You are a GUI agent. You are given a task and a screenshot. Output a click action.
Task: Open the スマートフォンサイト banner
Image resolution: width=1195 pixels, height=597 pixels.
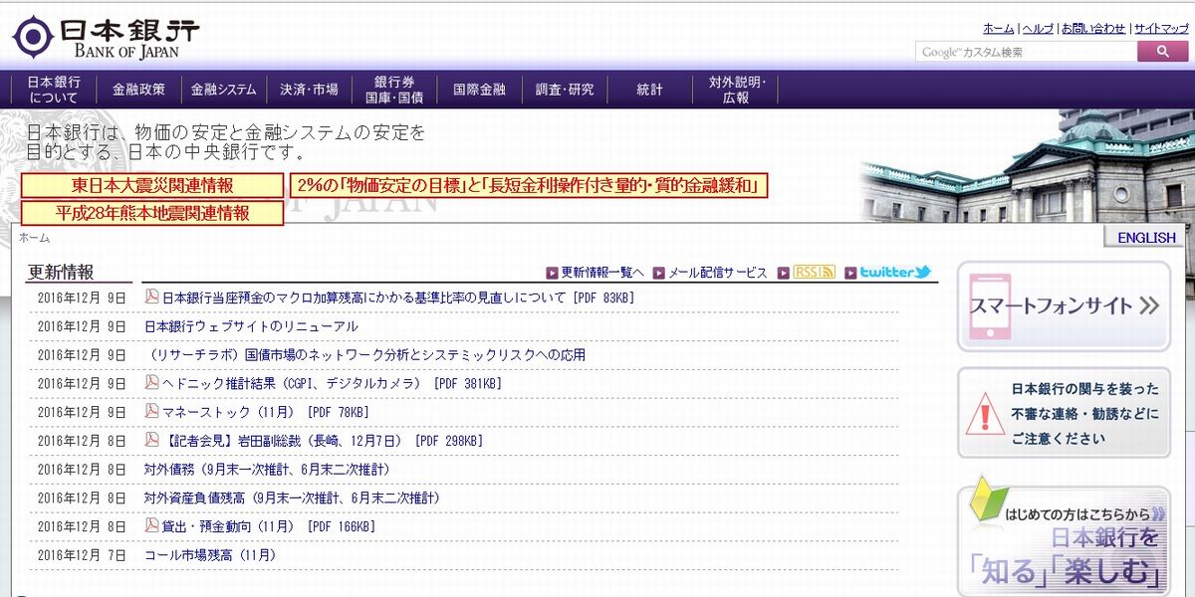click(x=1064, y=305)
